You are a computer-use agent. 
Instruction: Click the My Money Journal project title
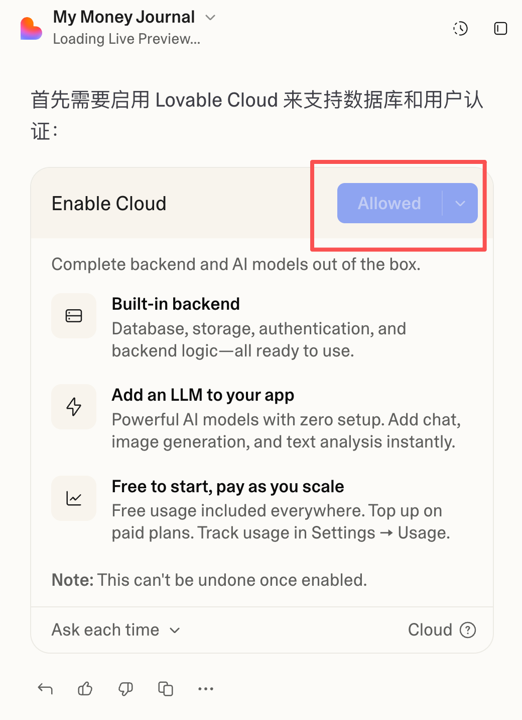tap(124, 17)
